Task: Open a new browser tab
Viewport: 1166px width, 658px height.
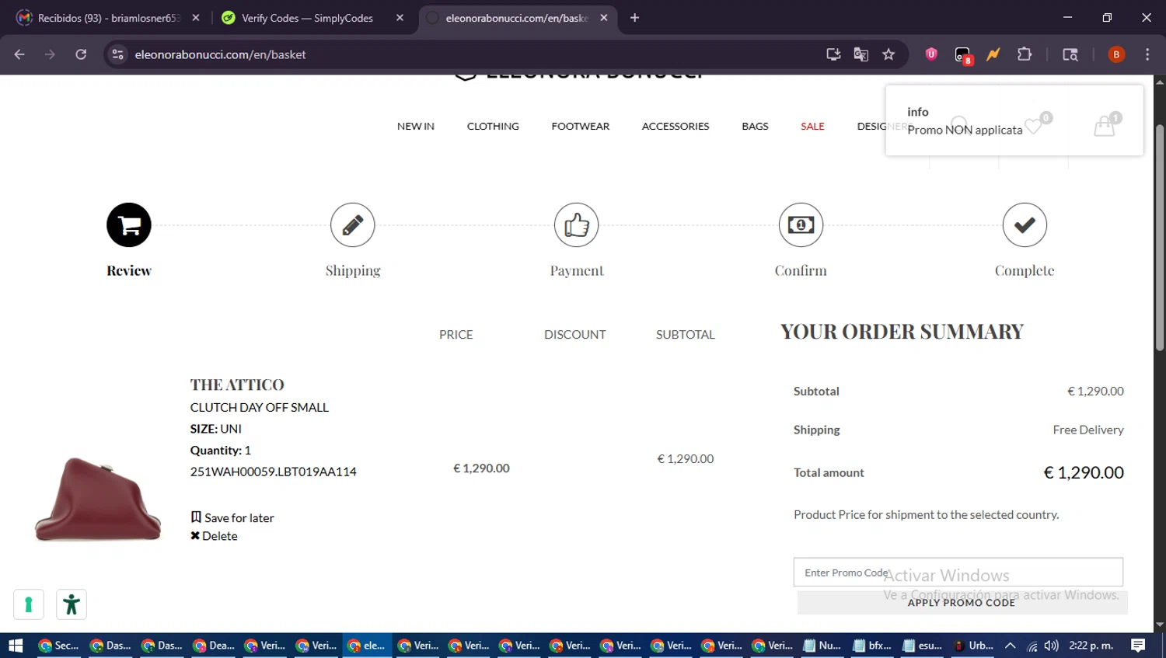Action: 634,18
